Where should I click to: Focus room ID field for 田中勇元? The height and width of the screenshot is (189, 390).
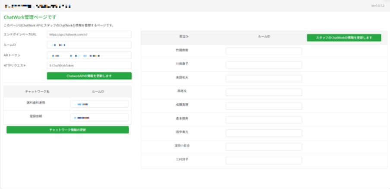point(263,133)
